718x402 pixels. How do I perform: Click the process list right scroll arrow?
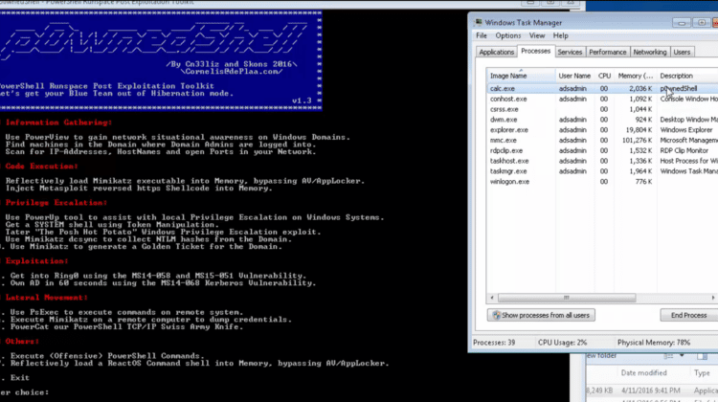pyautogui.click(x=713, y=298)
